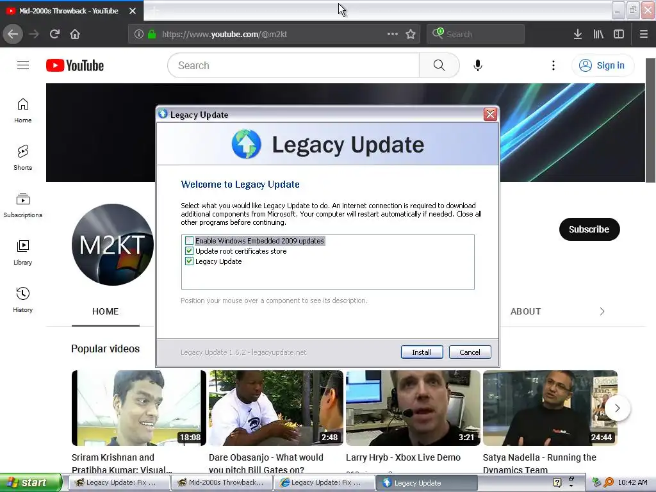Image resolution: width=656 pixels, height=492 pixels.
Task: Switch to Mid-2000s Throwback taskbar item
Action: pos(222,483)
